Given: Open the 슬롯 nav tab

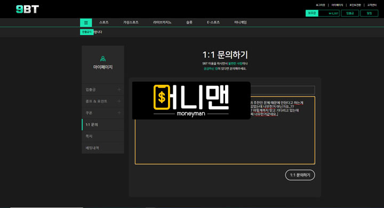Looking at the screenshot, I should pos(189,22).
